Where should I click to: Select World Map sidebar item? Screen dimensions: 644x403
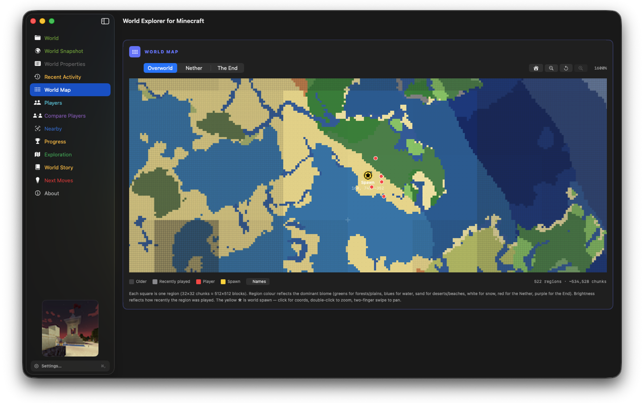(70, 90)
